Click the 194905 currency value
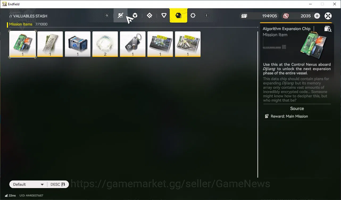341x200 pixels. (x=269, y=16)
